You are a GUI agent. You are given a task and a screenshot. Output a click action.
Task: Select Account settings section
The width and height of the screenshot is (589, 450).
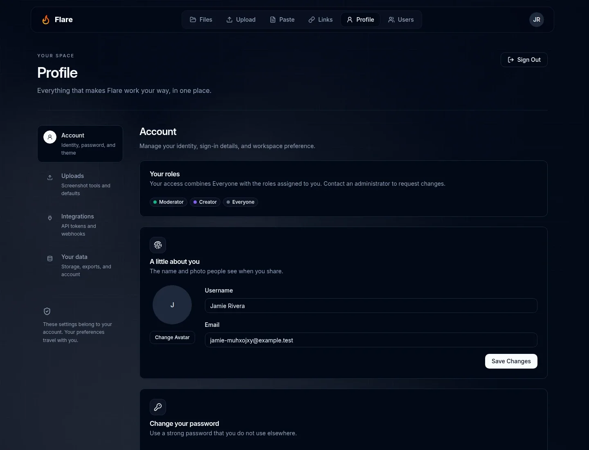tap(80, 144)
